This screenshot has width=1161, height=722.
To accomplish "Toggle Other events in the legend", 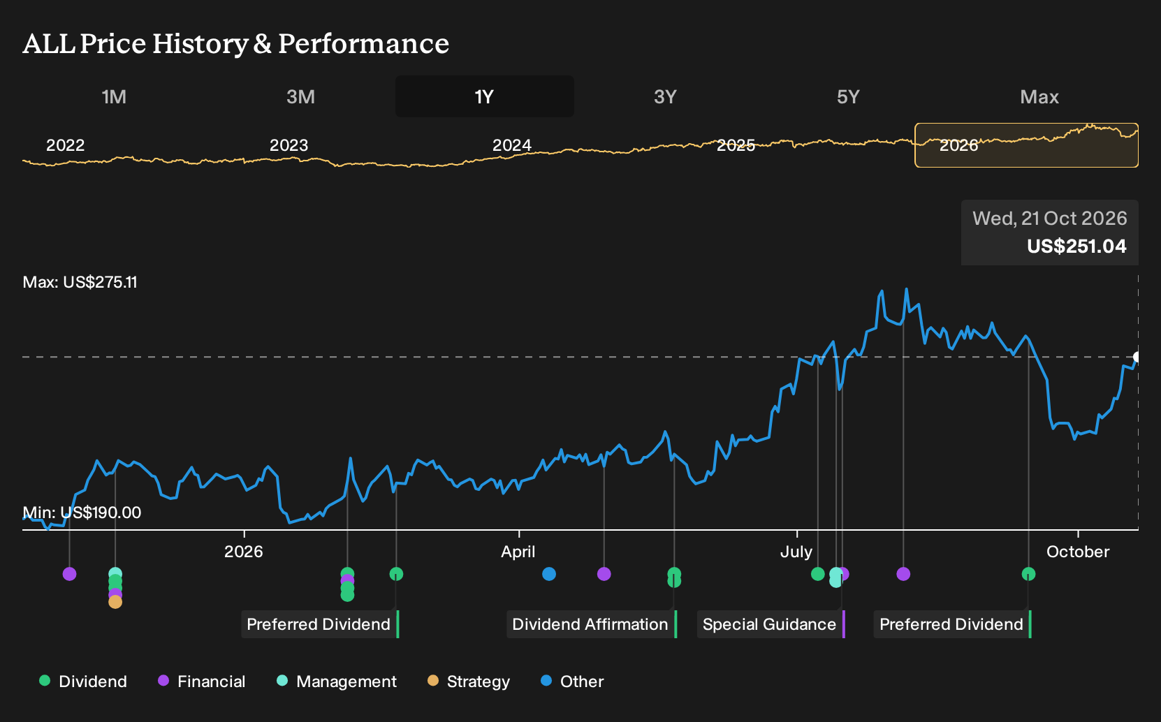I will tap(572, 682).
